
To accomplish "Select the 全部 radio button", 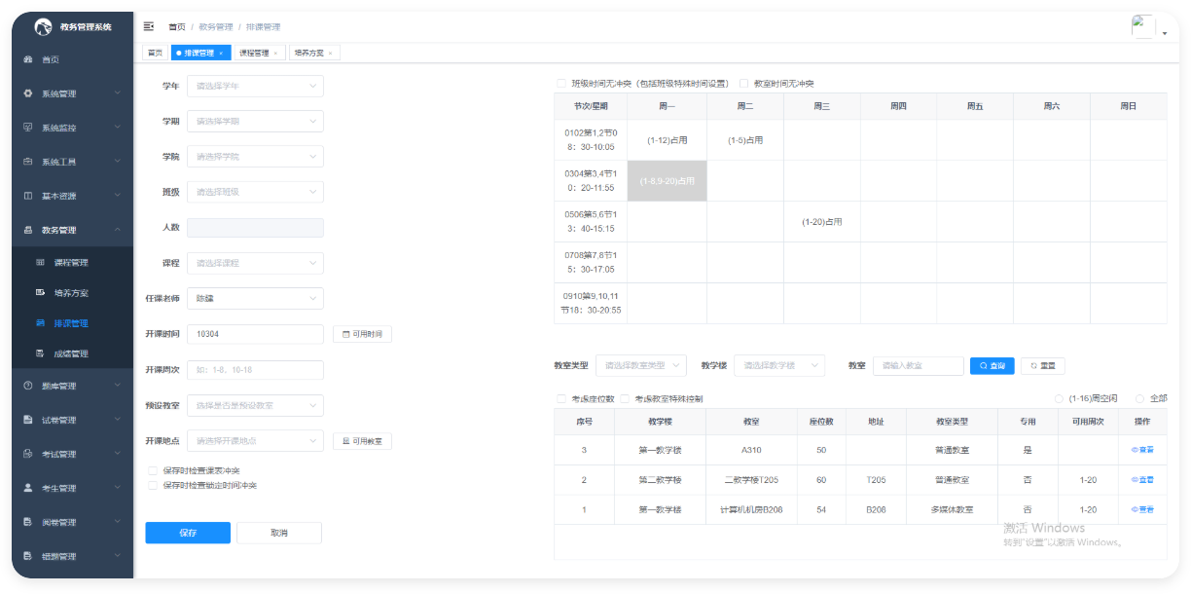I will tap(1140, 398).
